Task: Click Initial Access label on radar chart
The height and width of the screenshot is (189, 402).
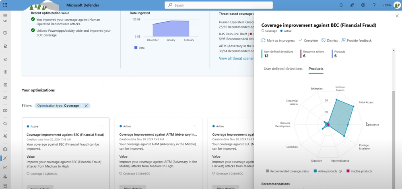Action: (366, 102)
